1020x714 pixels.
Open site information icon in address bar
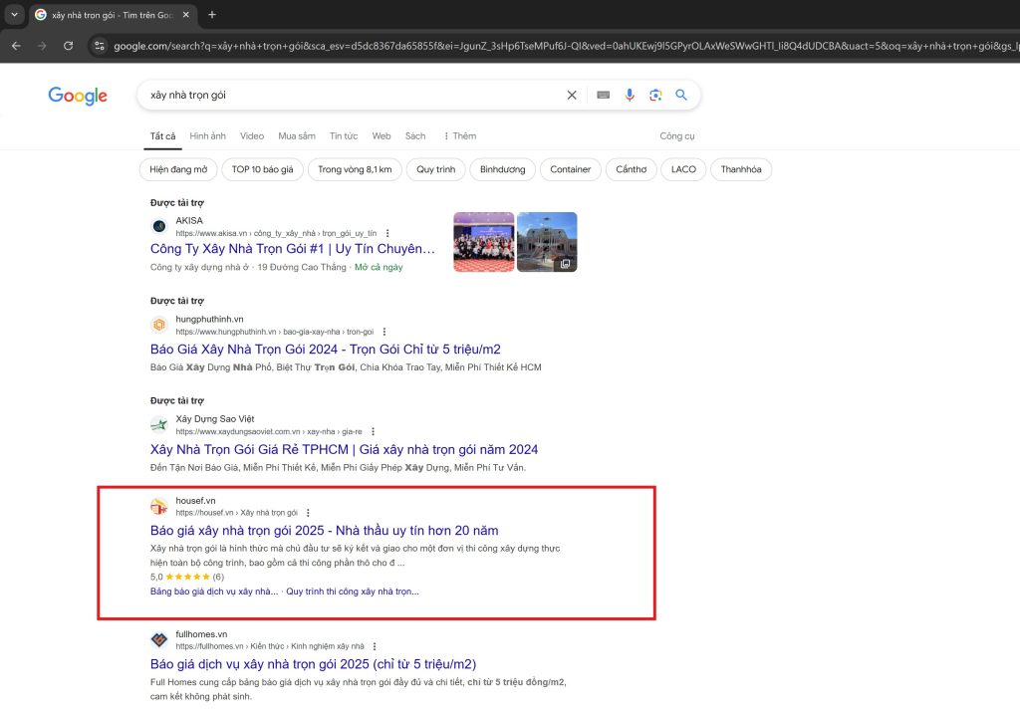coord(99,46)
